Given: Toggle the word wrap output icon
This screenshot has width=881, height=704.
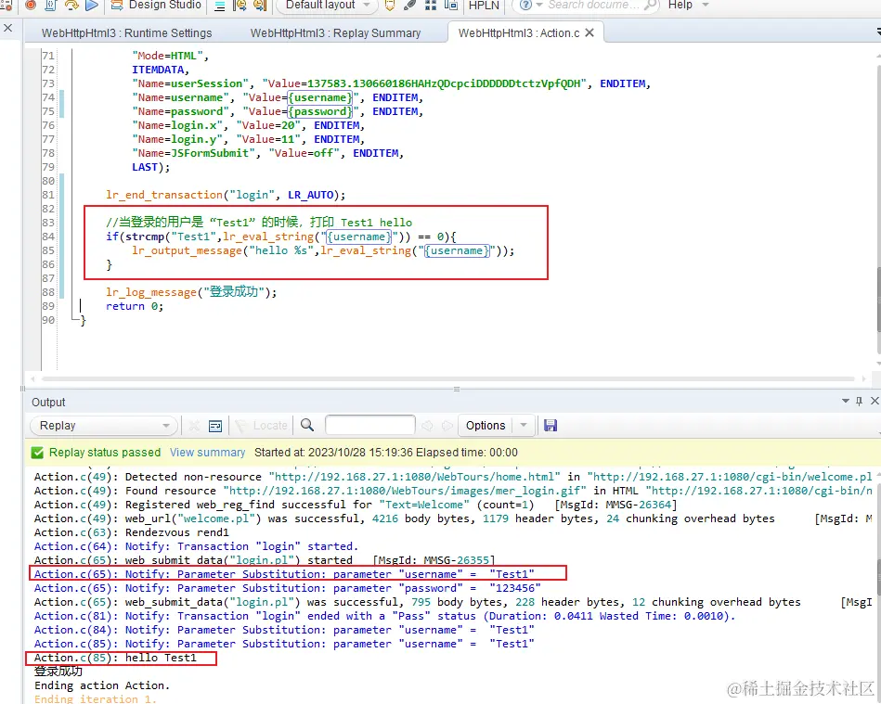Looking at the screenshot, I should (215, 426).
